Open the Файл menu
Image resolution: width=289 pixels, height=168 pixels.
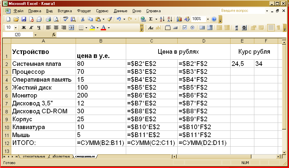click(x=18, y=11)
